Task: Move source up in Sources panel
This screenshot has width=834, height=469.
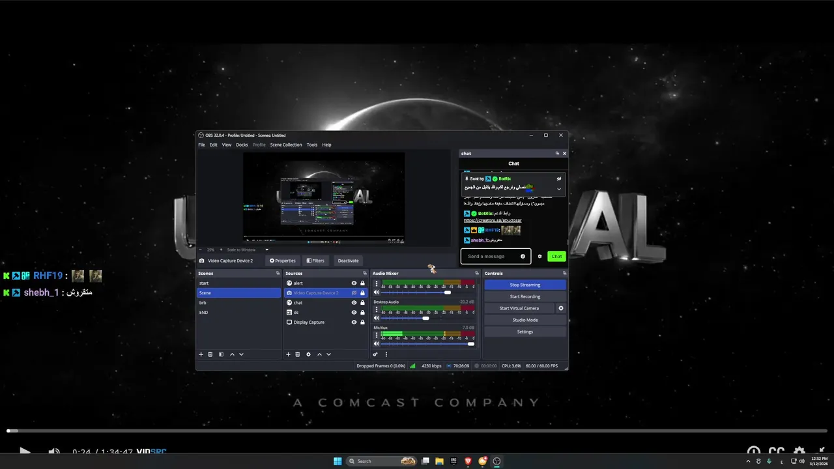Action: click(x=319, y=354)
